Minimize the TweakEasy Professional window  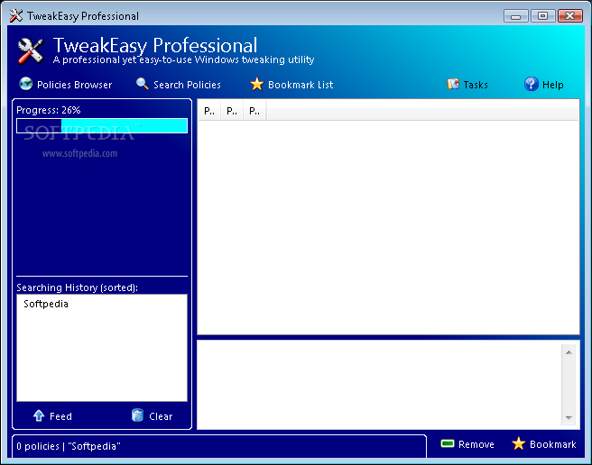[x=515, y=16]
